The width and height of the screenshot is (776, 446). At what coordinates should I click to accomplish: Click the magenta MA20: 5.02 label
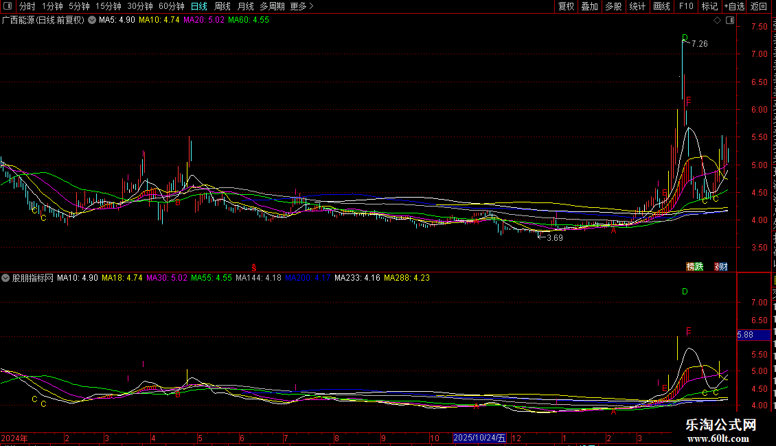click(203, 21)
